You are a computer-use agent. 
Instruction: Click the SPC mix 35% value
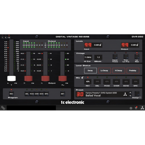point(136,81)
